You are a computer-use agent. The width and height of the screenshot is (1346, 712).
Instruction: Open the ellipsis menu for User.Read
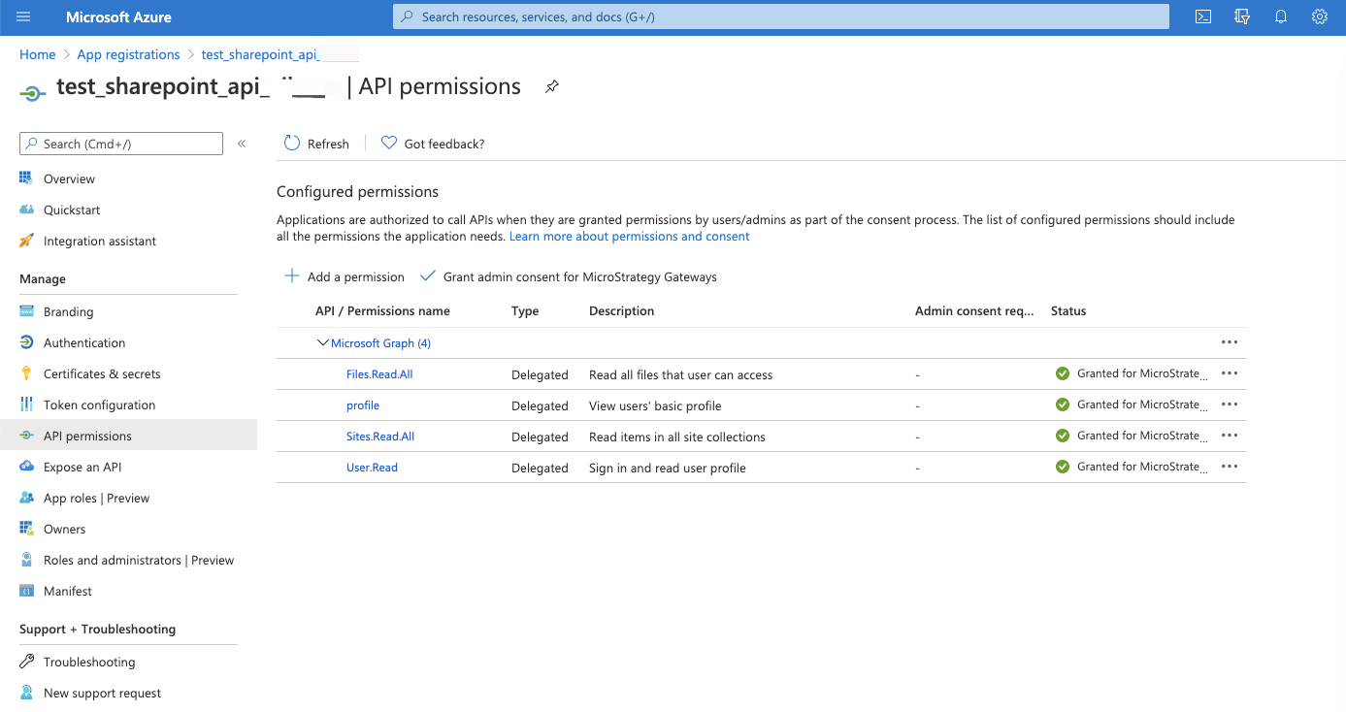(x=1230, y=467)
